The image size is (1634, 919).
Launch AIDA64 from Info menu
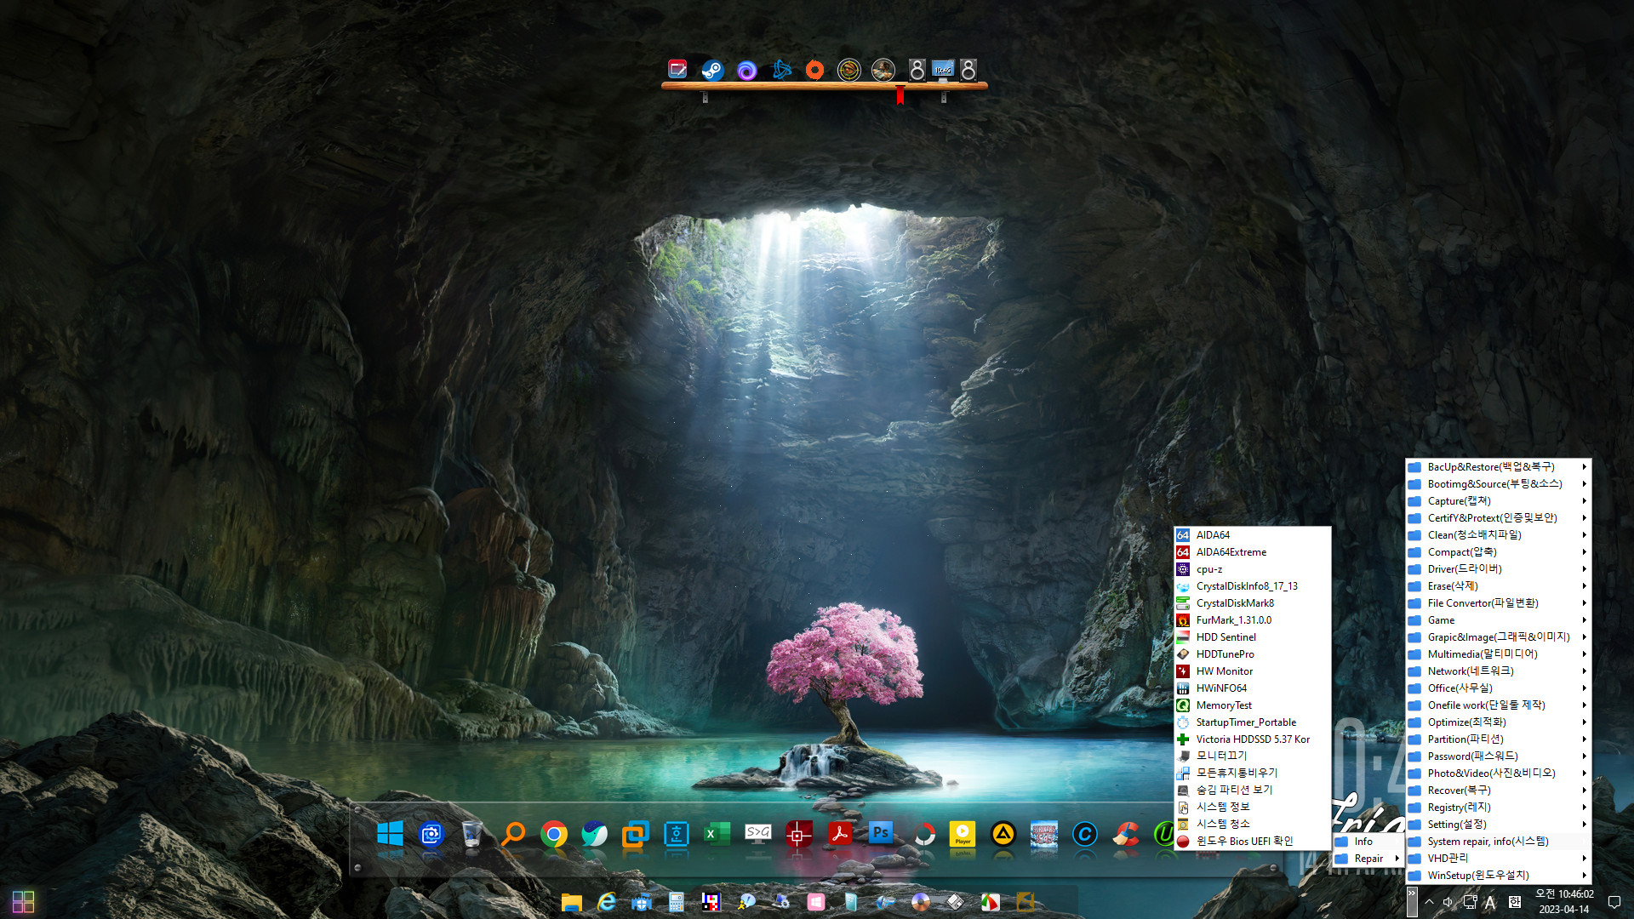(x=1252, y=534)
